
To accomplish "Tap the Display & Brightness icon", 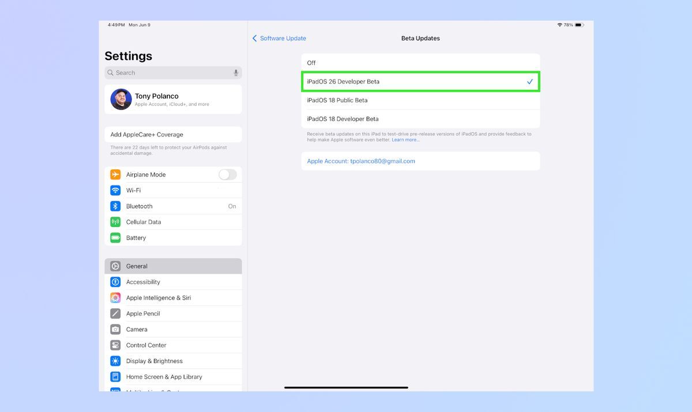I will 115,361.
